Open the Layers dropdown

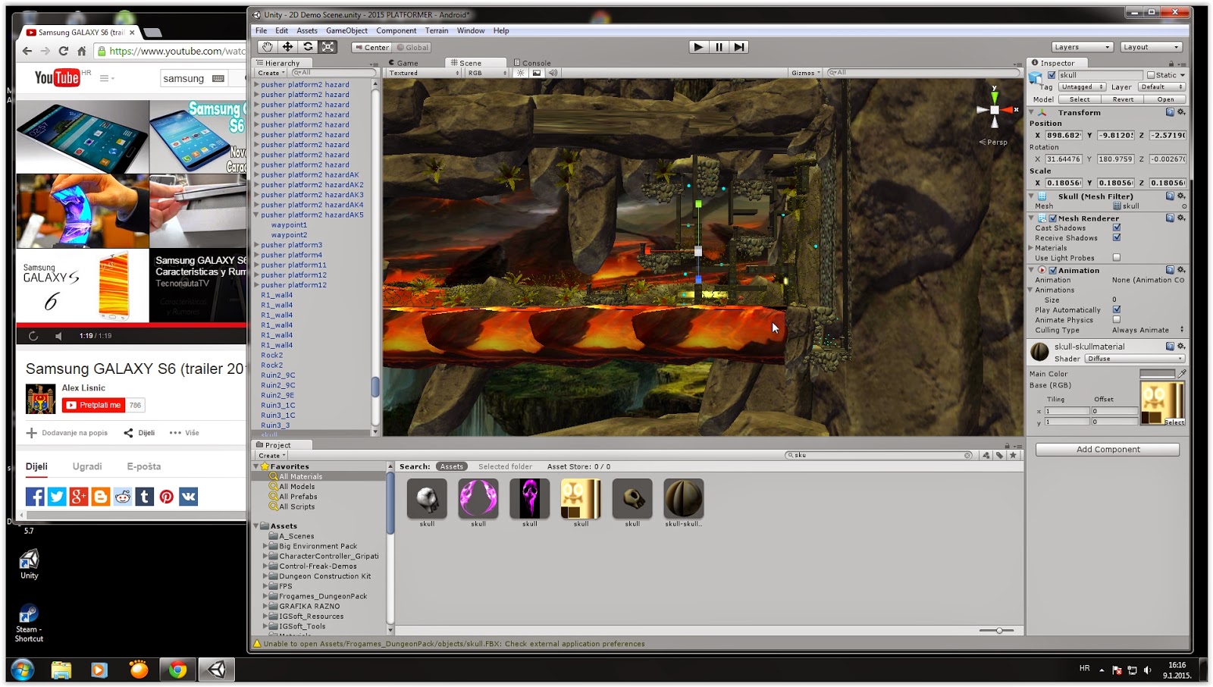1082,47
